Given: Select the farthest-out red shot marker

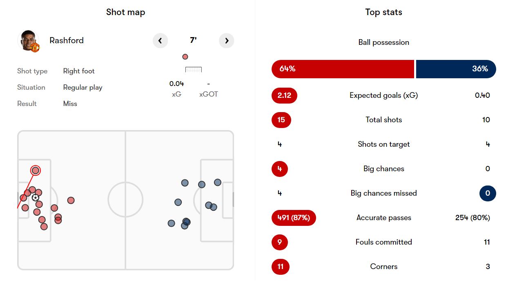Looking at the screenshot, I should click(71, 200).
